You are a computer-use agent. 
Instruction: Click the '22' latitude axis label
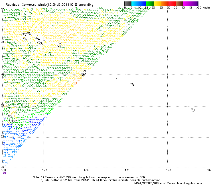pyautogui.click(x=2, y=136)
